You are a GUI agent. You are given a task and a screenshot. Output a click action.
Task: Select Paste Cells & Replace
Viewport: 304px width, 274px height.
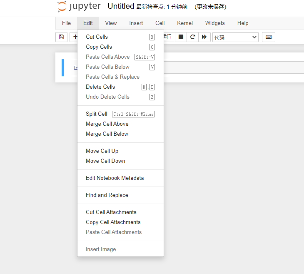click(120, 77)
